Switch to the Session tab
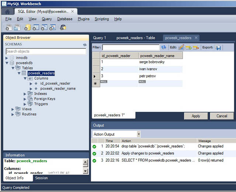The image size is (236, 192). 41,178
